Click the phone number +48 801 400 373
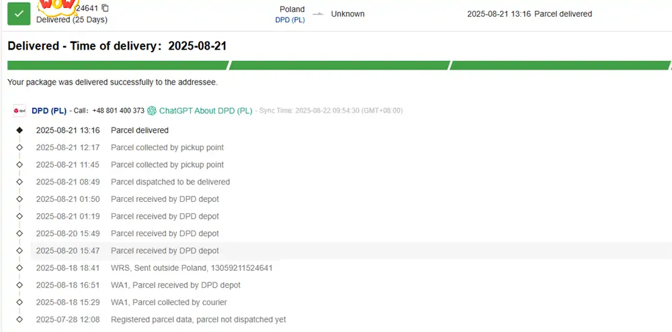 click(118, 111)
